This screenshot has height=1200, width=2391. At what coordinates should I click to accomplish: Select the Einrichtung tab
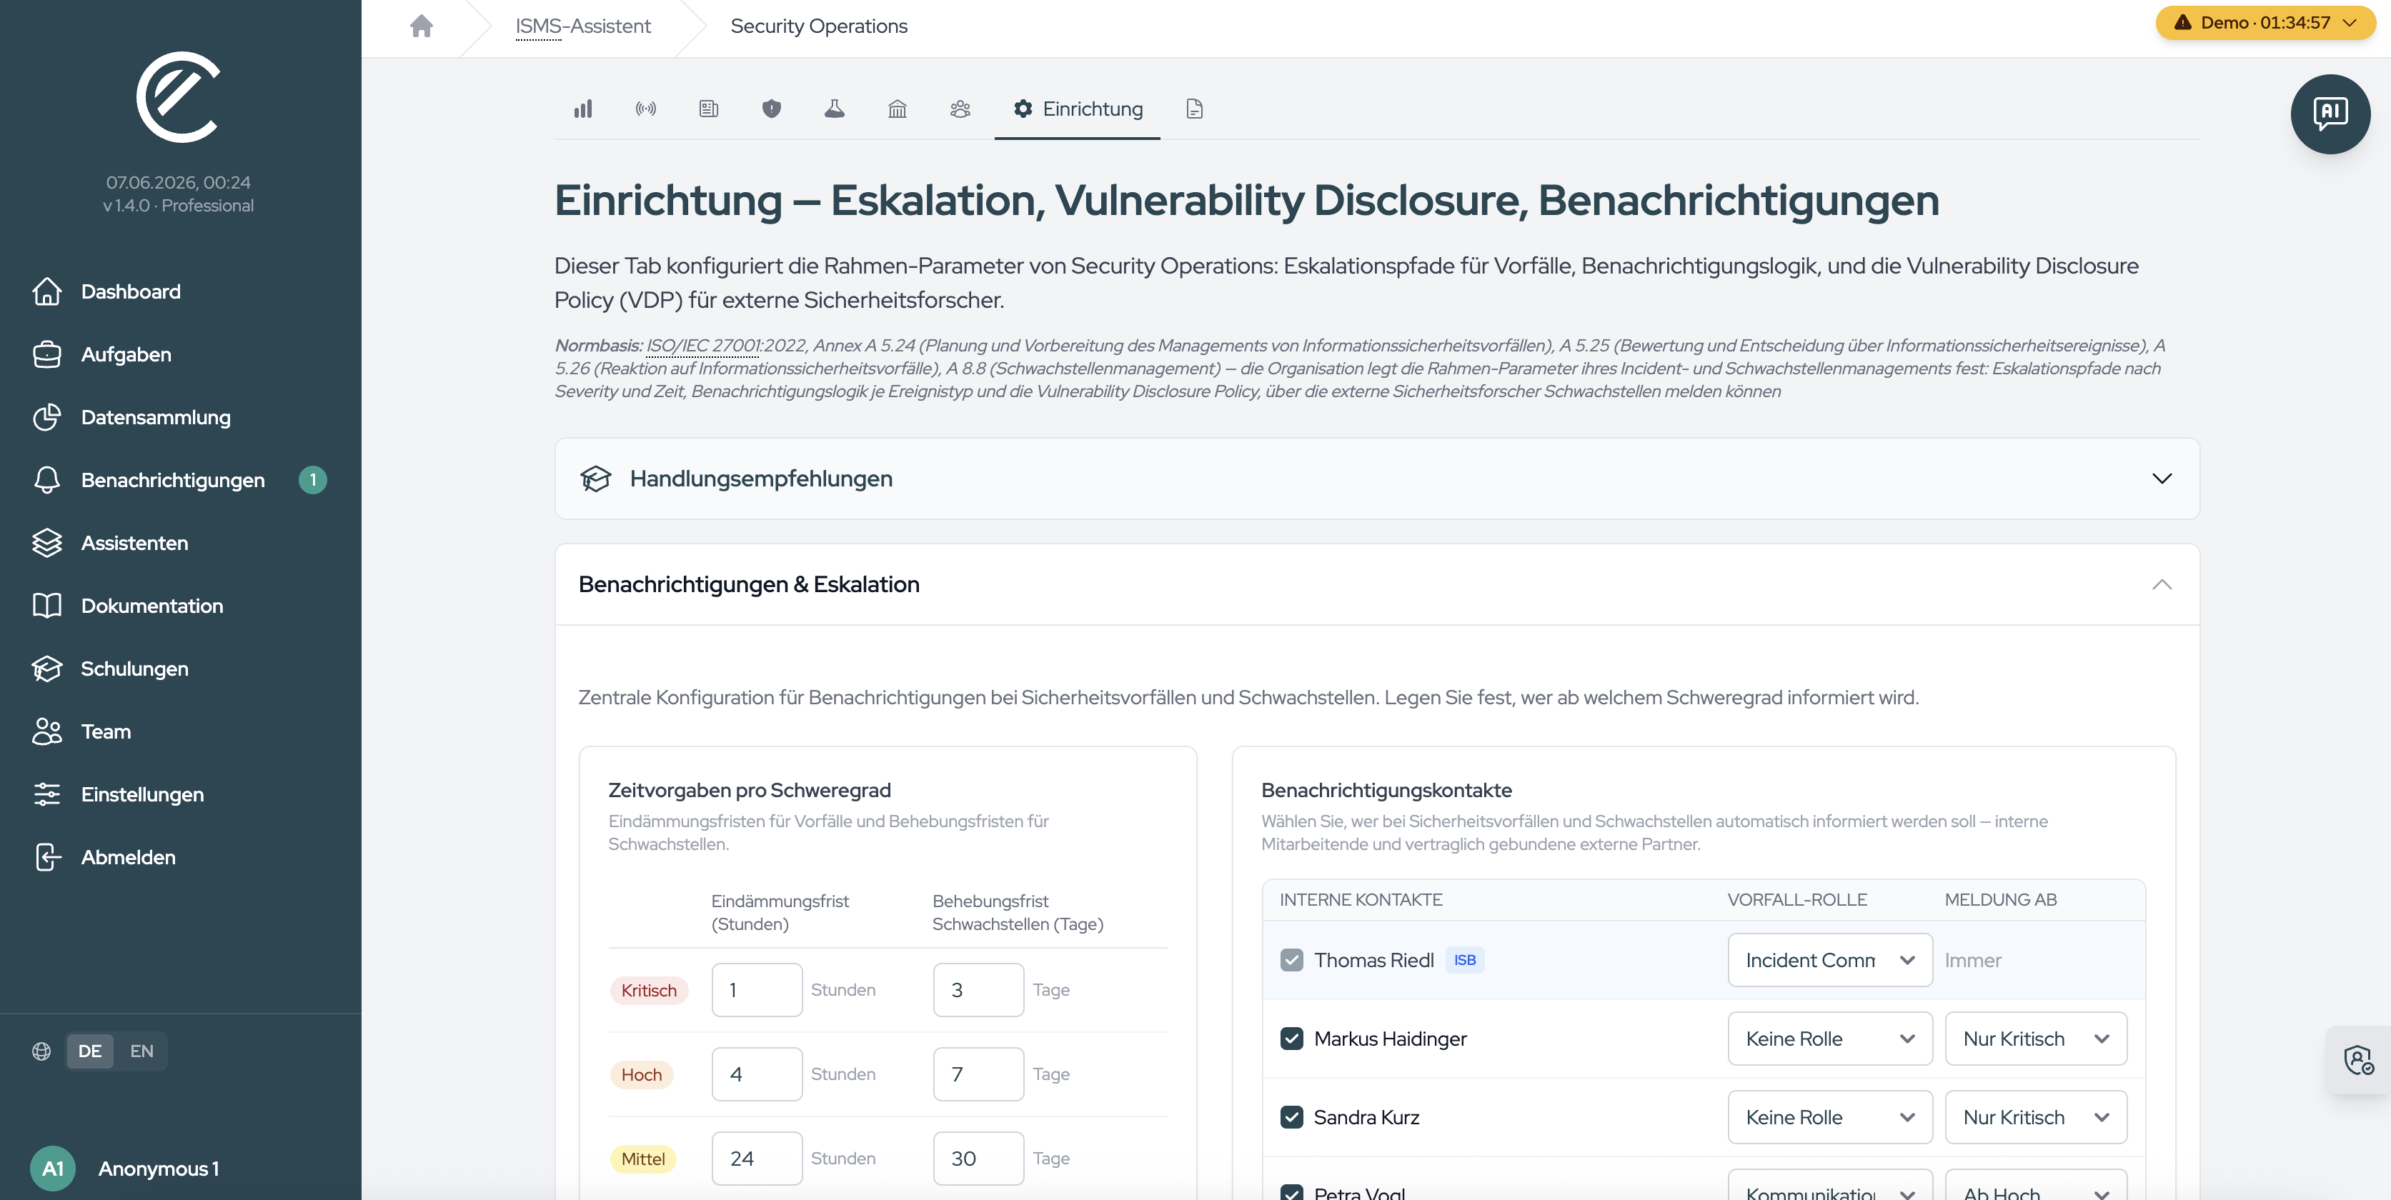pyautogui.click(x=1078, y=109)
